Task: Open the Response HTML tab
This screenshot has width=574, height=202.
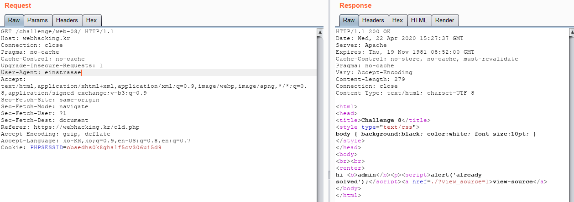Action: [x=419, y=20]
